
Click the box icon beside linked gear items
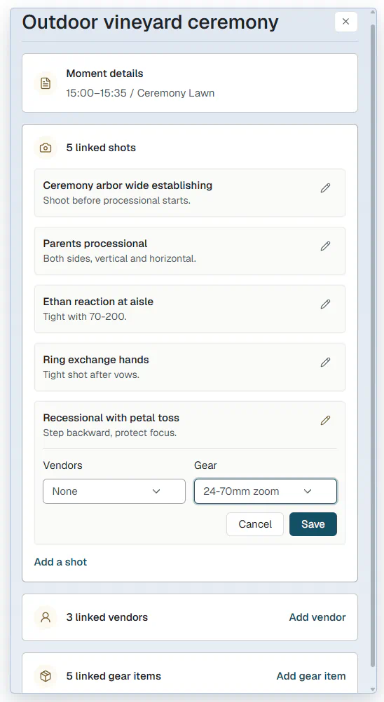[x=46, y=676]
